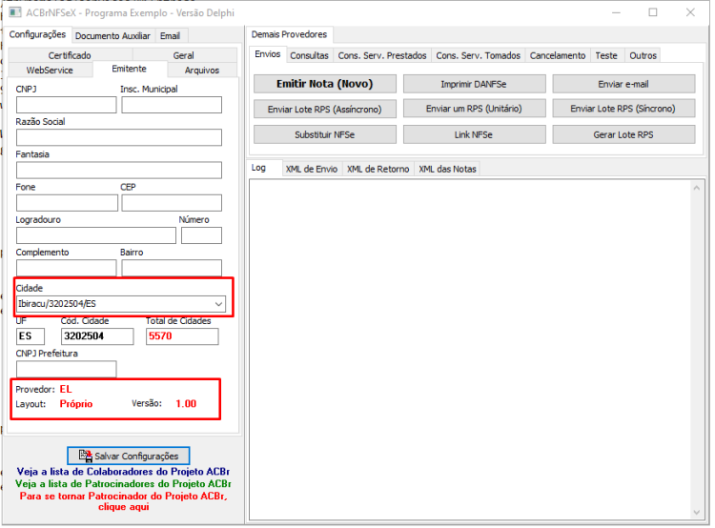This screenshot has width=715, height=528.
Task: Click Enviar um RPS (Unitário) button
Action: click(x=474, y=109)
